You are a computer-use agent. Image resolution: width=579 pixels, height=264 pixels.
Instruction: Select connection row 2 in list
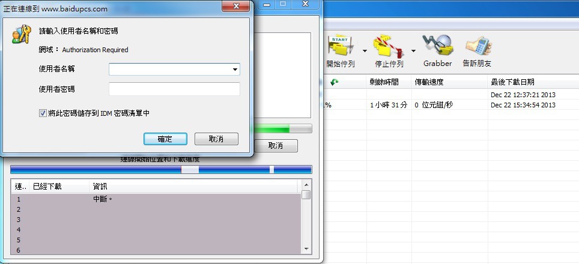pos(156,209)
